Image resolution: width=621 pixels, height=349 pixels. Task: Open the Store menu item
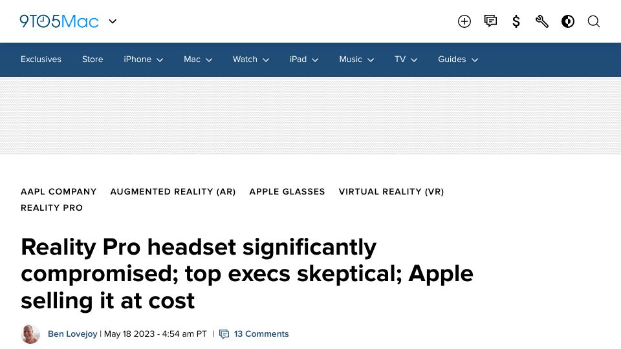coord(93,59)
